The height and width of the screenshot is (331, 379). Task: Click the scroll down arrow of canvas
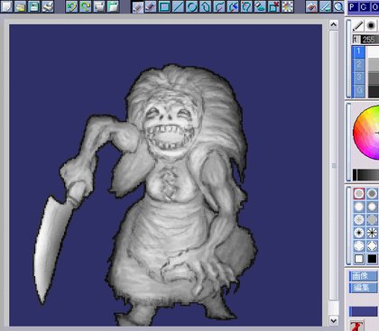333,320
